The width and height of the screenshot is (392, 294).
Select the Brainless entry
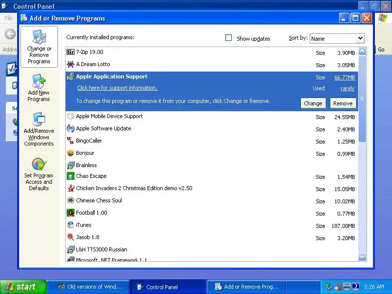(212, 165)
